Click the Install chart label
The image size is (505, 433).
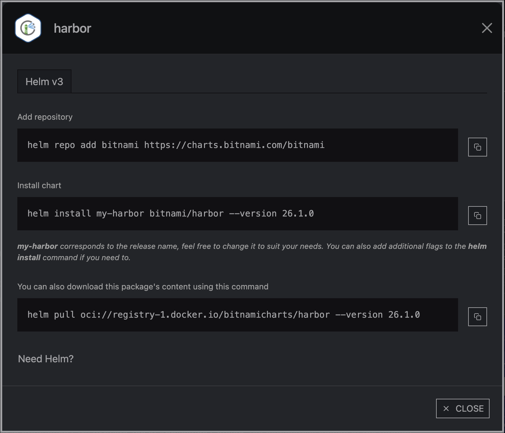39,185
